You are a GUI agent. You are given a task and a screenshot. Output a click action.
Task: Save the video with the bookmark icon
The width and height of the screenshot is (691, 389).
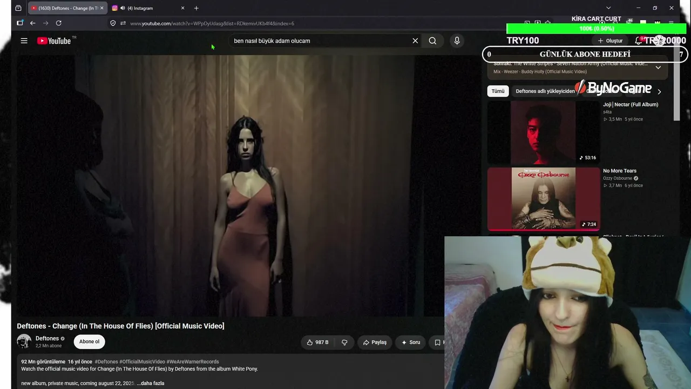(437, 343)
